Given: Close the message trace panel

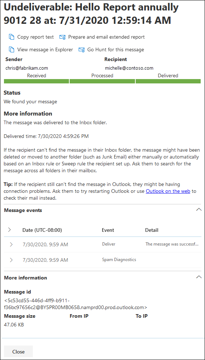Looking at the screenshot, I should point(18,352).
